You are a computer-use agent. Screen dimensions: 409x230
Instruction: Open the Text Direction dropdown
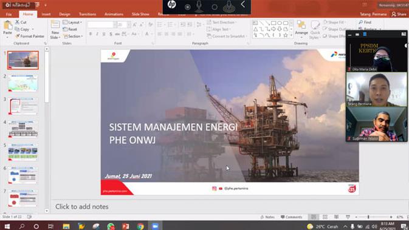(222, 22)
